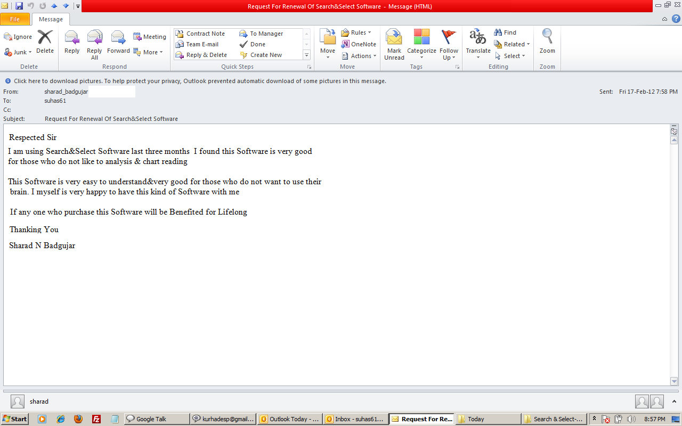Open the Junk dropdown

point(18,52)
